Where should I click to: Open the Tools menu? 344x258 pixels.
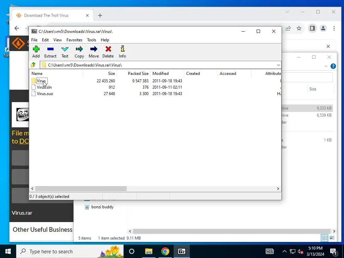click(91, 40)
